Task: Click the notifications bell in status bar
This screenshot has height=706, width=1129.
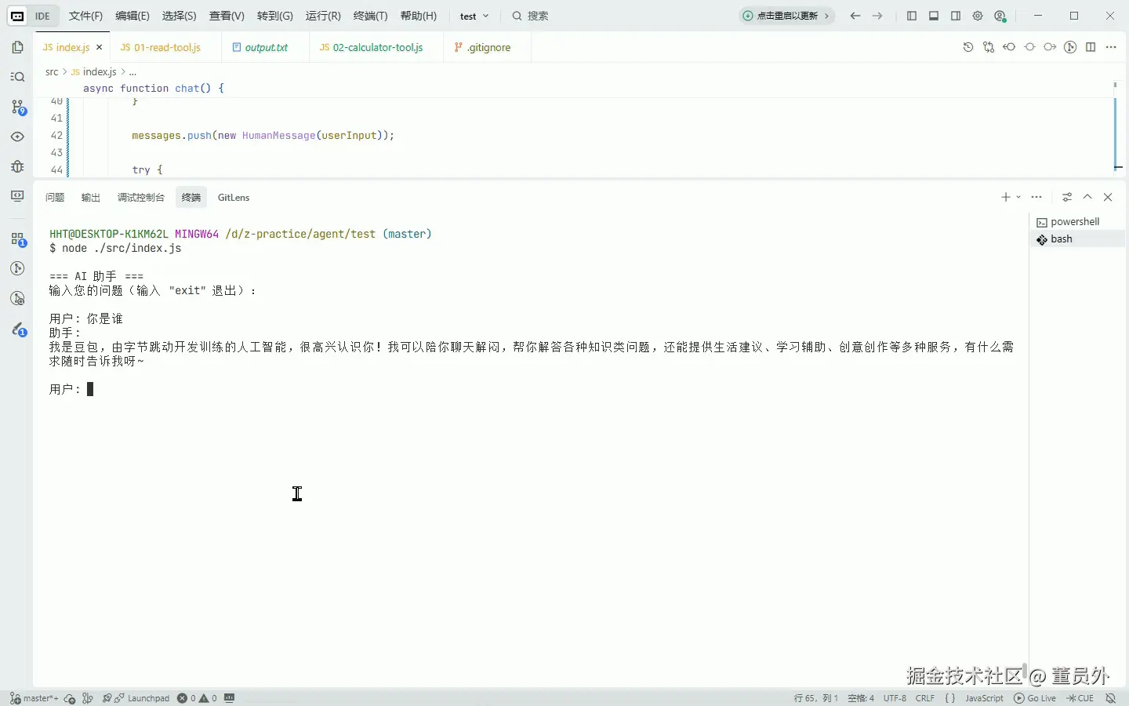Action: tap(1110, 698)
